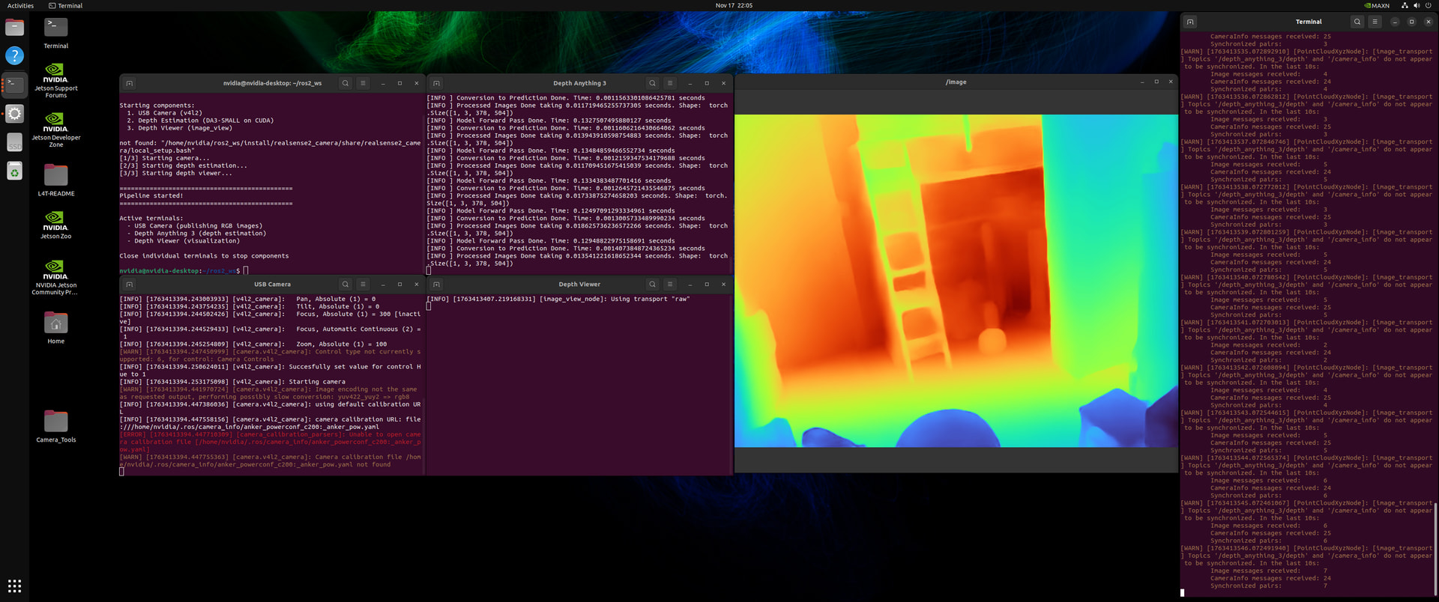The width and height of the screenshot is (1439, 602).
Task: Click the depth map image in /image window
Action: (x=956, y=281)
